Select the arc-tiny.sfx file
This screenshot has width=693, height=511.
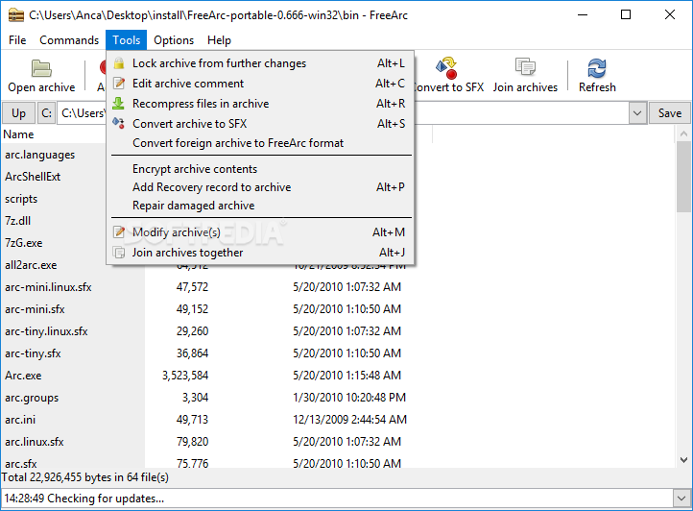pyautogui.click(x=34, y=353)
